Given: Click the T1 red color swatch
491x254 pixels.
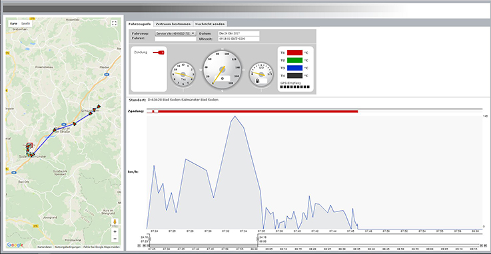Looking at the screenshot, I should [294, 53].
